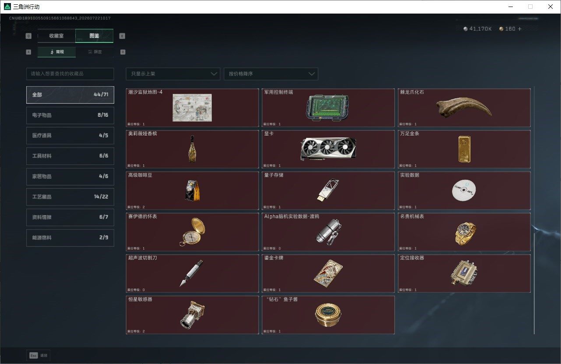Select the 棘龙爪化石 fossil claw icon
The image size is (561, 364).
464,107
